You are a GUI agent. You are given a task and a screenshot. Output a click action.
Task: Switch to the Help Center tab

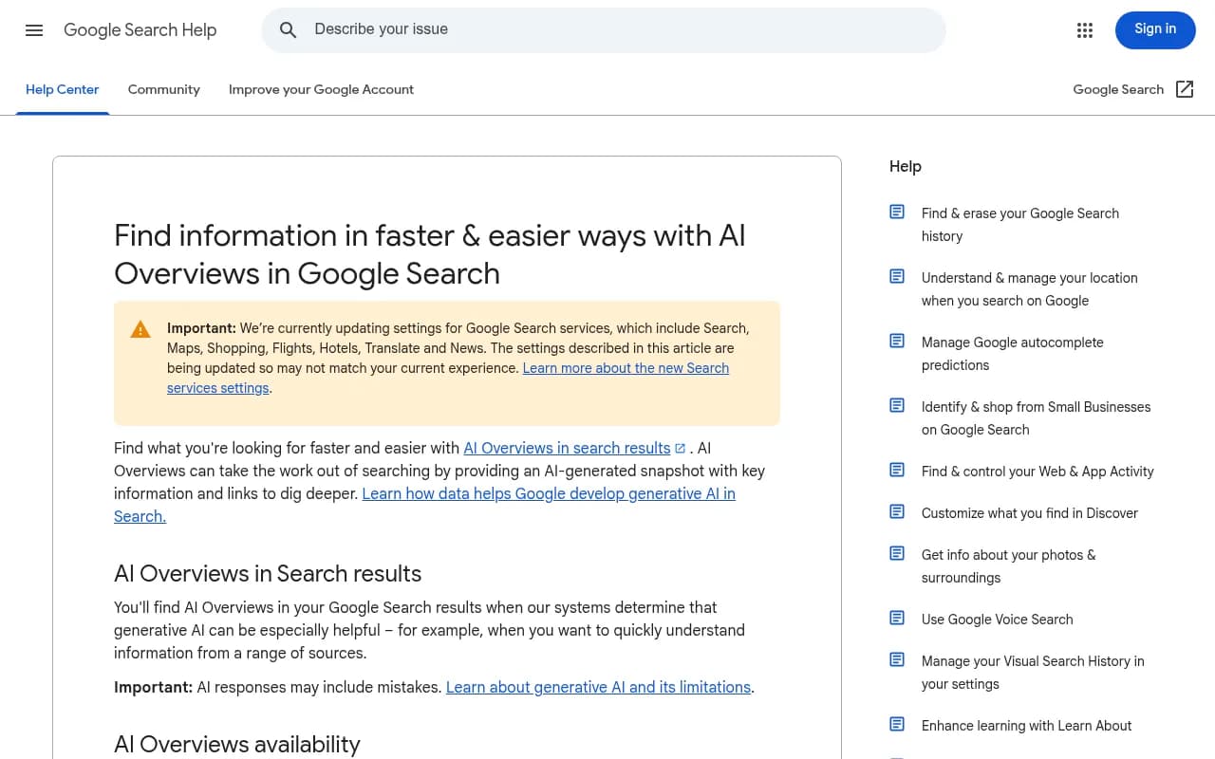coord(63,89)
